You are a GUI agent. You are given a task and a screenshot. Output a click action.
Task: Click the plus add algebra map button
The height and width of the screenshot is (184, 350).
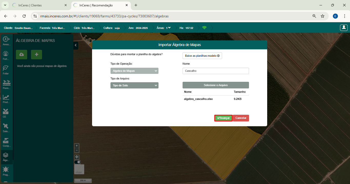click(36, 54)
